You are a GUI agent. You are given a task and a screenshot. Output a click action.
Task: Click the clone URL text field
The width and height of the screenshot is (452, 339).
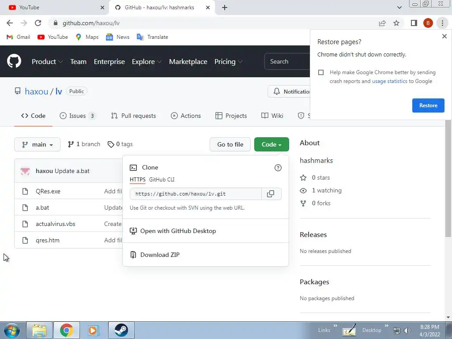tap(196, 194)
